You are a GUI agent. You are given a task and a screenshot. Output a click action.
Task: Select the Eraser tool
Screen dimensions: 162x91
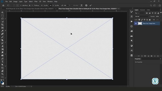(2, 46)
